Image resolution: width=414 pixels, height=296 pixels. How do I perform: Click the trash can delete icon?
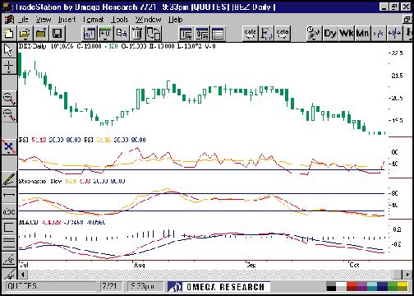tap(137, 34)
